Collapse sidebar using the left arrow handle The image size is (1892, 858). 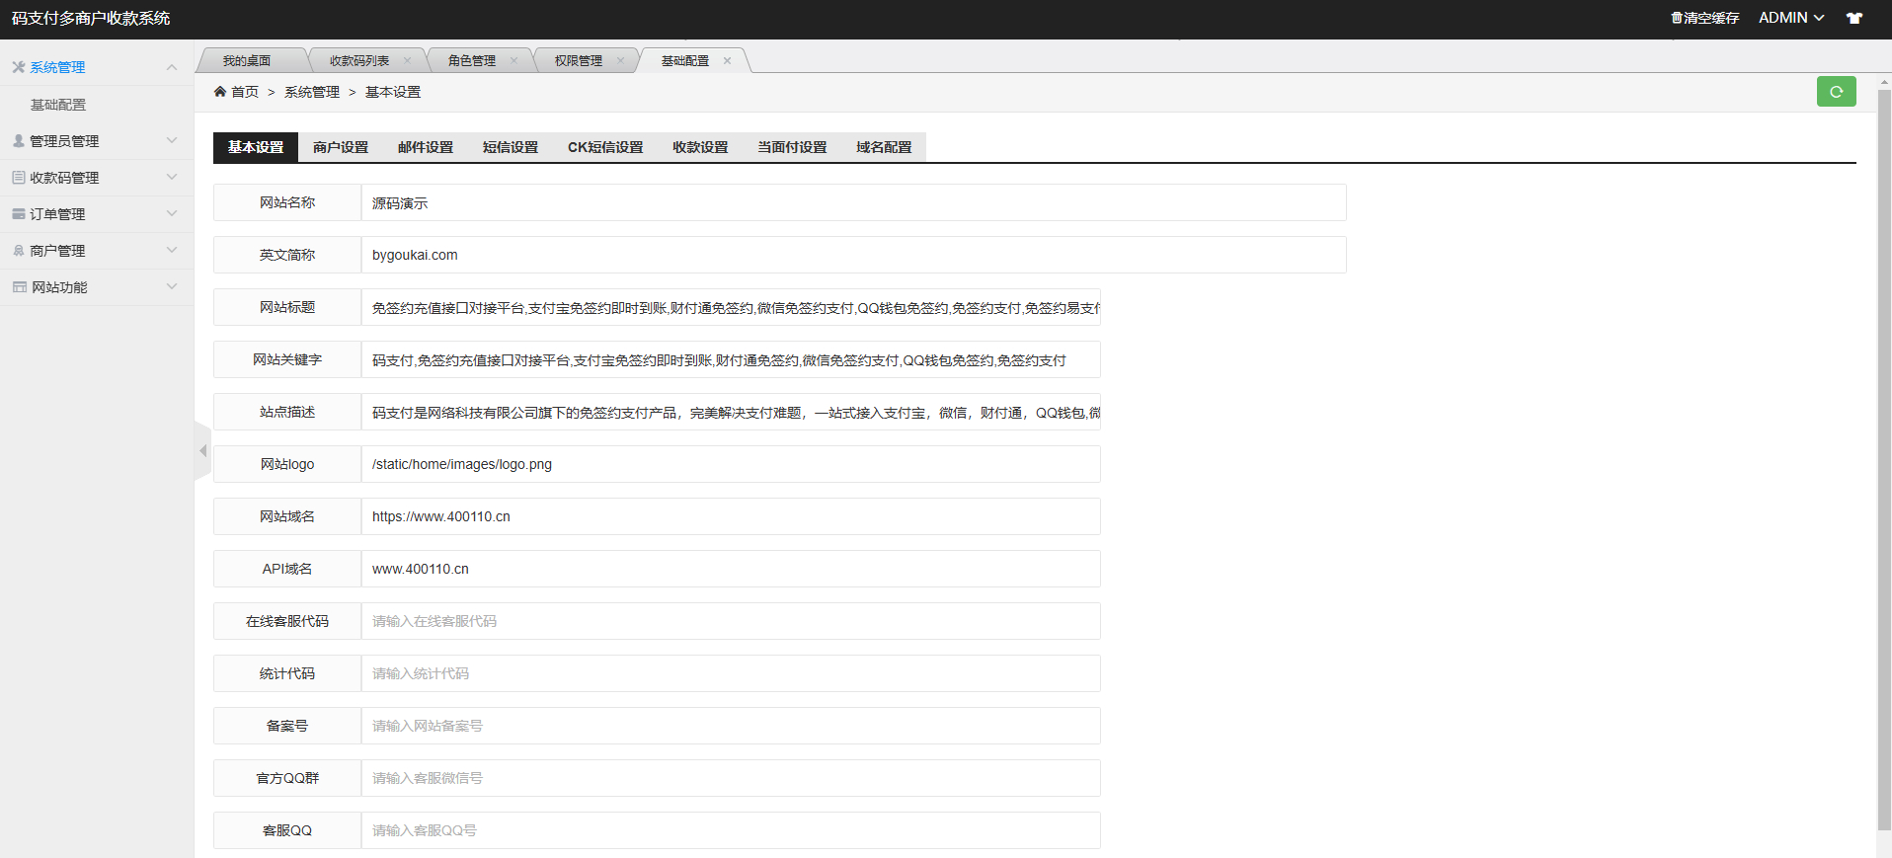click(202, 451)
